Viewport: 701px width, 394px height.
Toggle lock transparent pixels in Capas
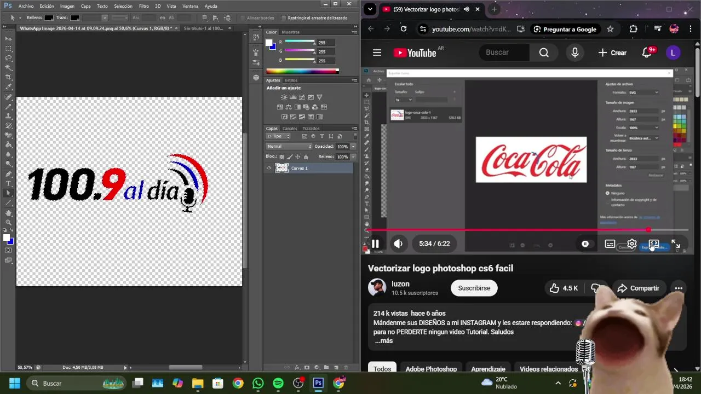tap(281, 157)
